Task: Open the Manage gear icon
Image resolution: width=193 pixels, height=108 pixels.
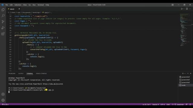Action: tap(3, 100)
